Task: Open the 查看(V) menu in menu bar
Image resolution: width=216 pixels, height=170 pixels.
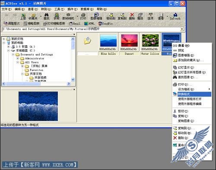Action: point(33,9)
